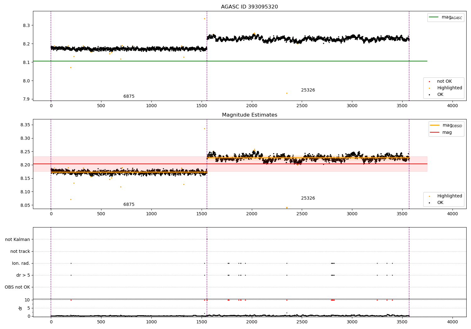Click 'OK' legend entry in middle plot

(x=436, y=203)
